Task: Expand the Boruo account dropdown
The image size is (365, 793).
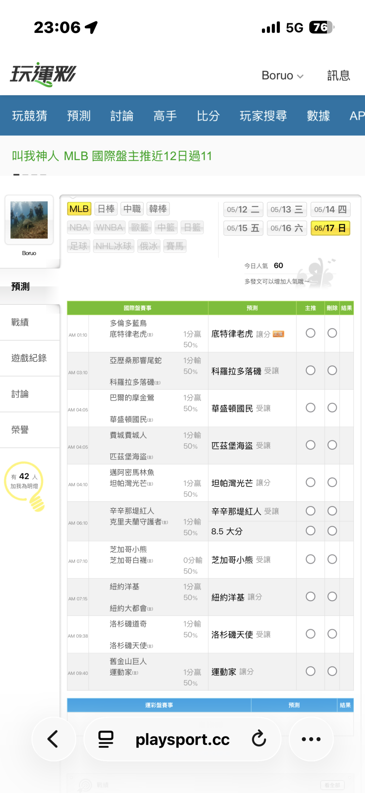Action: [x=283, y=75]
